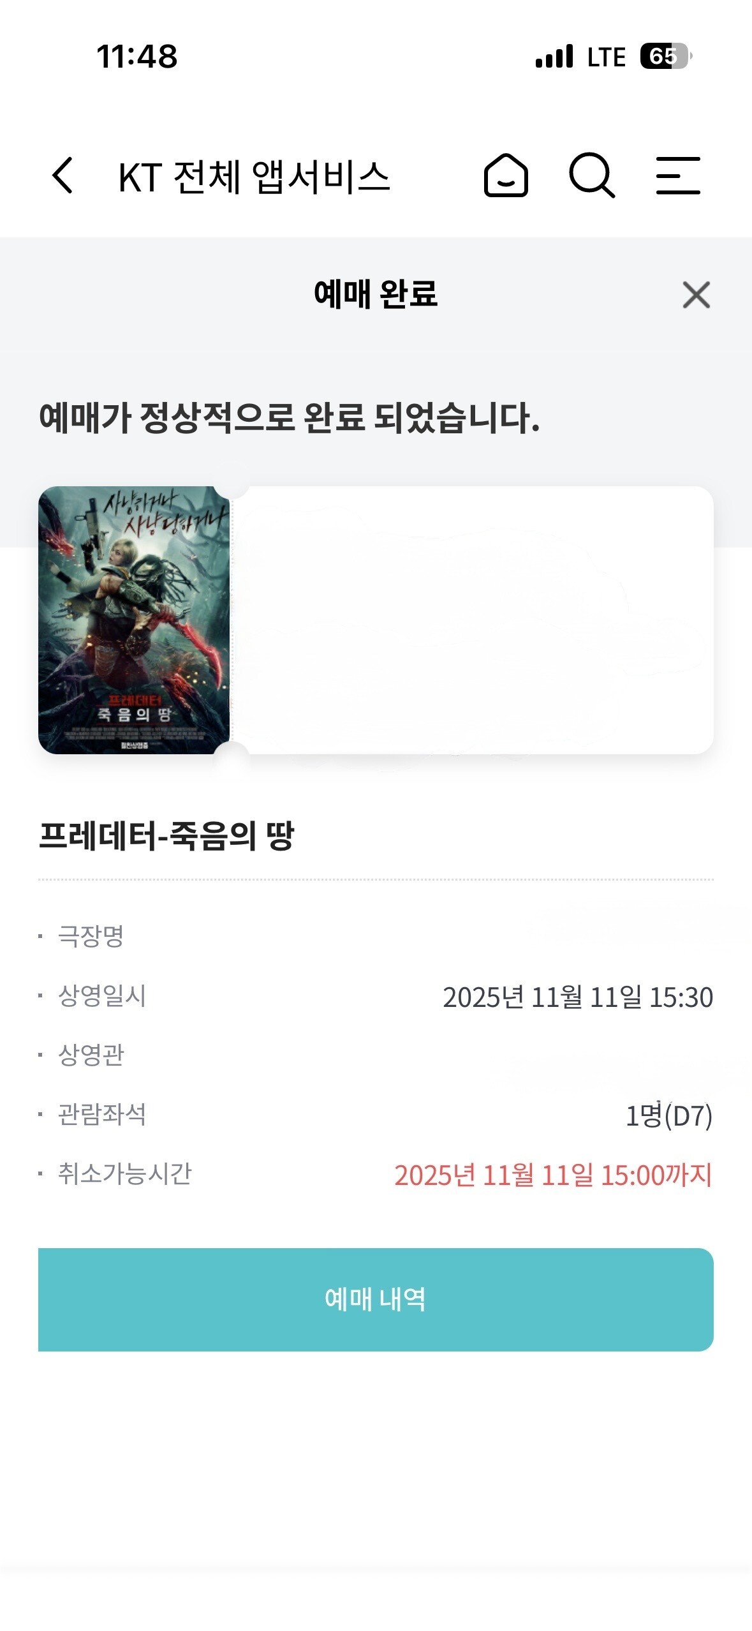Tap the 극장명 row label
The image size is (752, 1631).
click(91, 936)
